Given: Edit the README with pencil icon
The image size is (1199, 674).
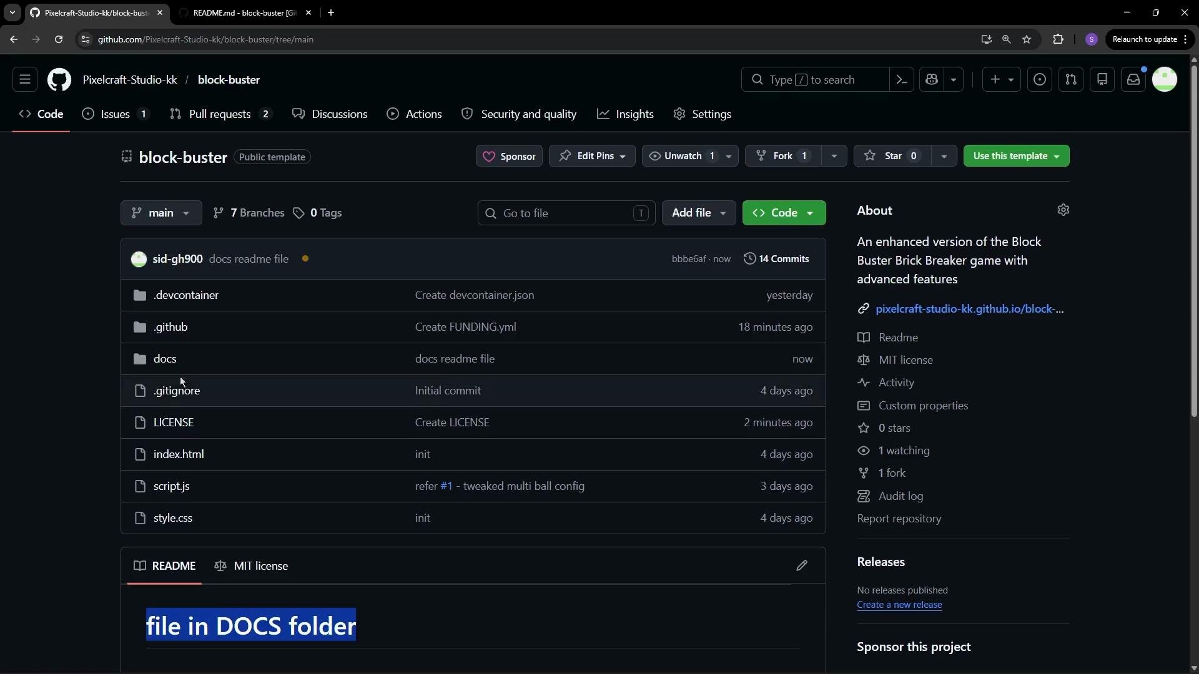Looking at the screenshot, I should tap(802, 566).
